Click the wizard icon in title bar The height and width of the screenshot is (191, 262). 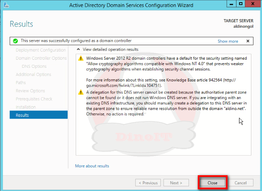[x=6, y=5]
